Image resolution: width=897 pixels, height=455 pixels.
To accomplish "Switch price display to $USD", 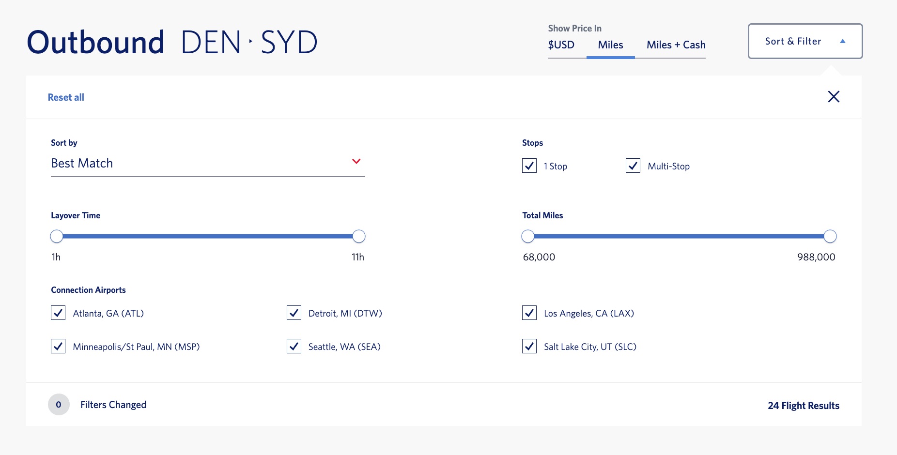I will click(x=561, y=45).
